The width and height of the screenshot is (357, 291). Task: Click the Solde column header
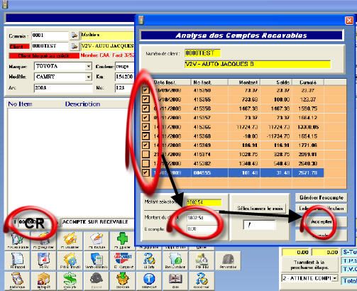coord(276,82)
